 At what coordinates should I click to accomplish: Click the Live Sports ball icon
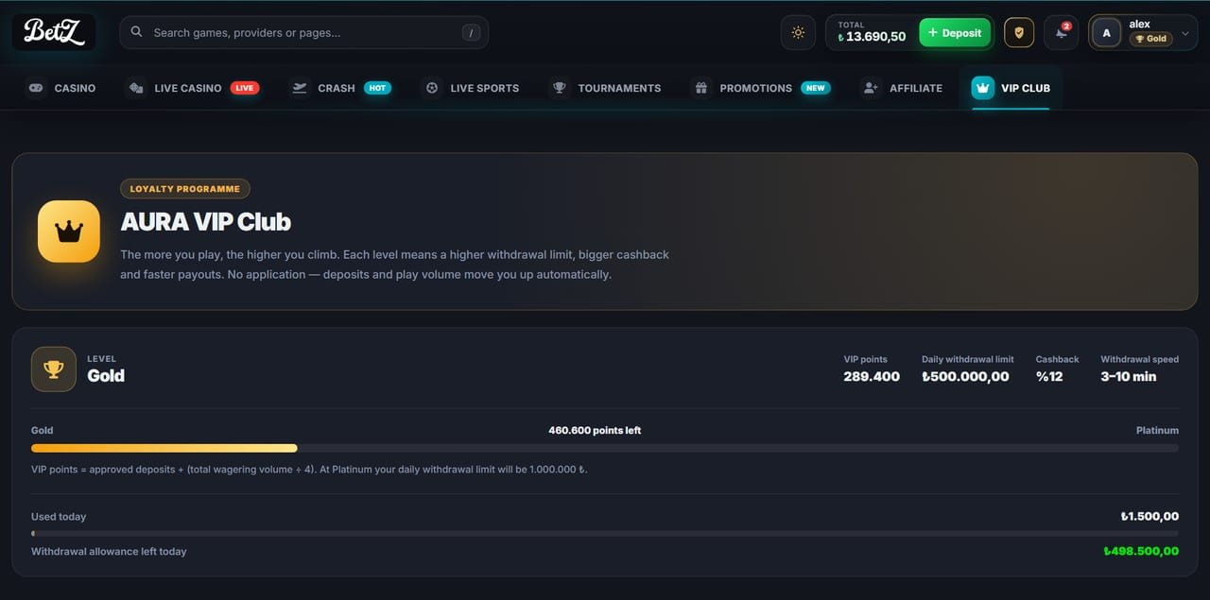pyautogui.click(x=432, y=88)
